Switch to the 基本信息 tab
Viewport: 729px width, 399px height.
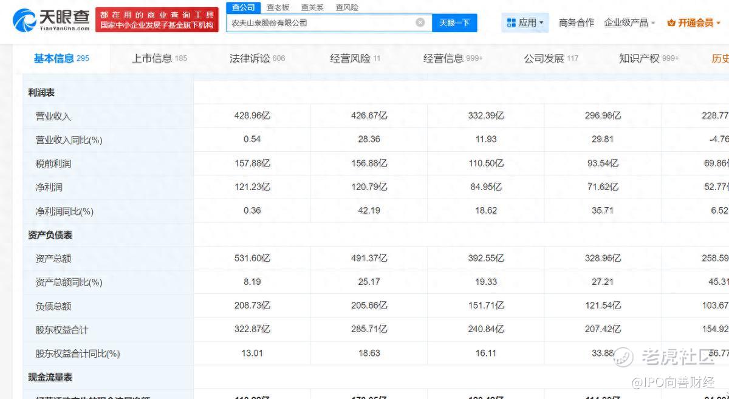click(61, 58)
